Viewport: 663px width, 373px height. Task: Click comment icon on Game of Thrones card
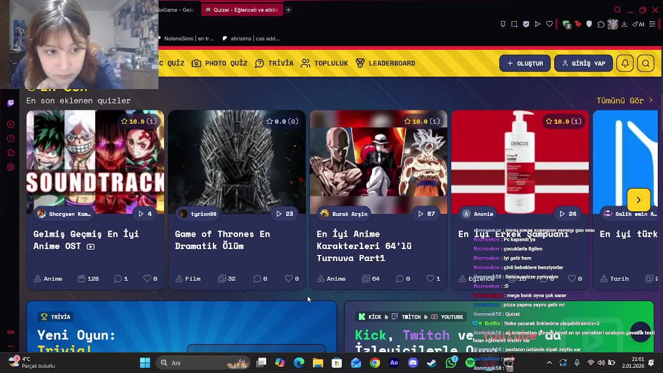257,279
